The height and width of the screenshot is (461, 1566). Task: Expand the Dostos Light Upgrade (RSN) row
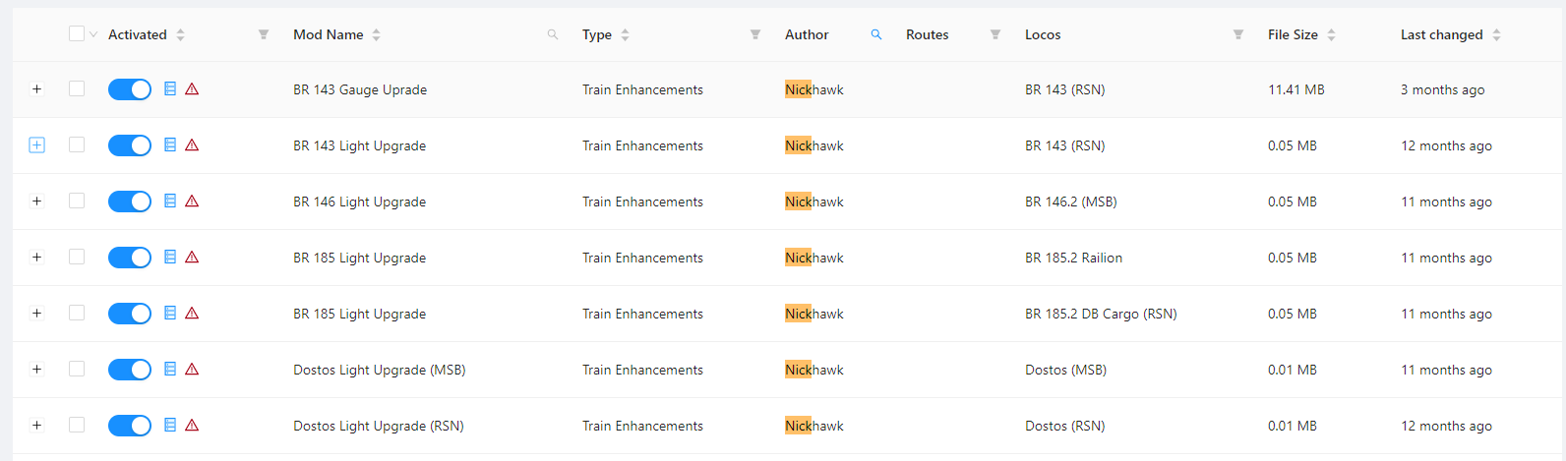(x=36, y=426)
